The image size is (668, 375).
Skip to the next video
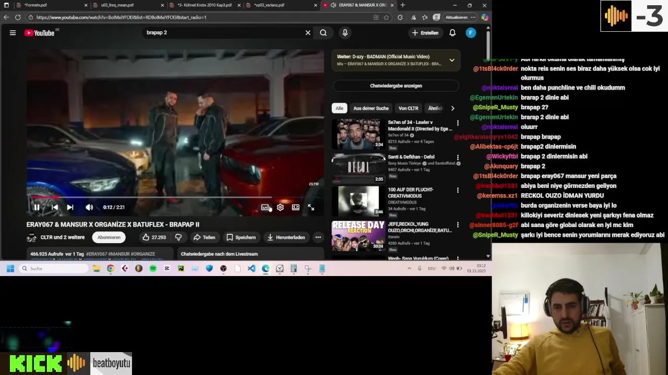pos(70,207)
